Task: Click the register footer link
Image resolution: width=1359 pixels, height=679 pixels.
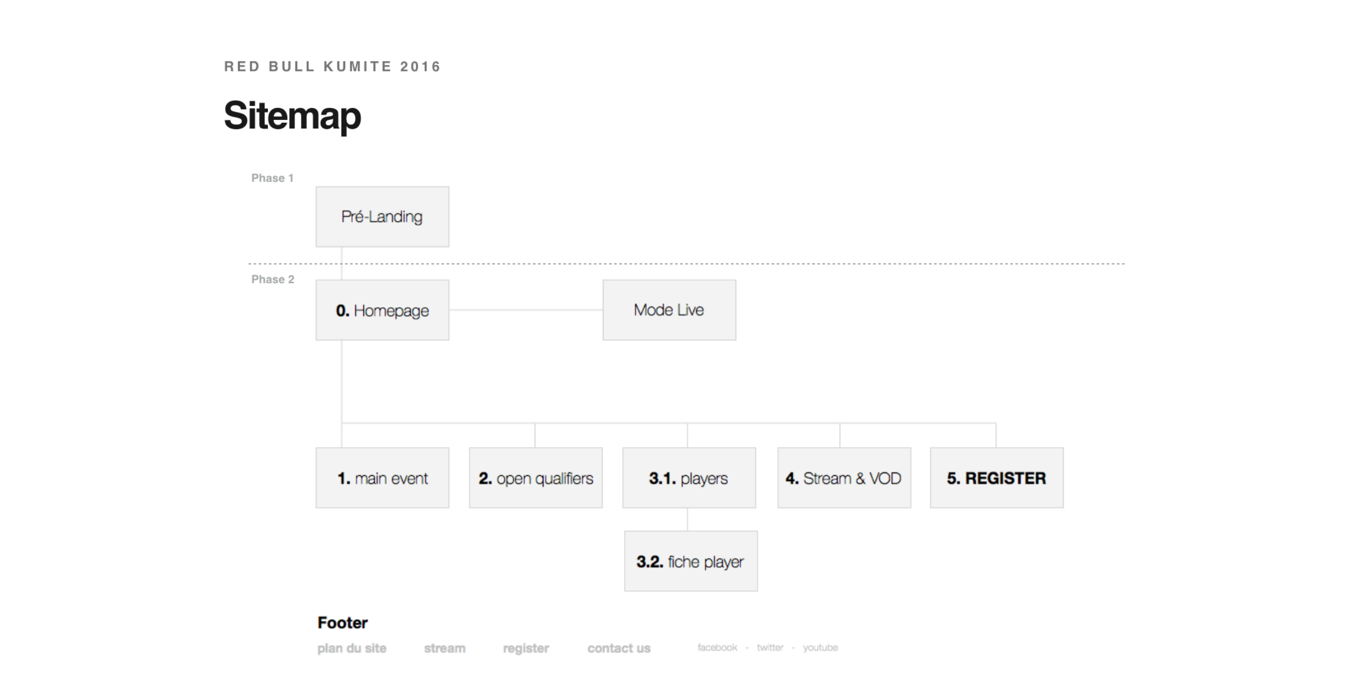Action: [x=526, y=649]
